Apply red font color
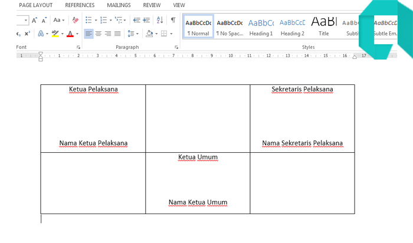Viewport: 413px width, 243px height. click(x=70, y=34)
